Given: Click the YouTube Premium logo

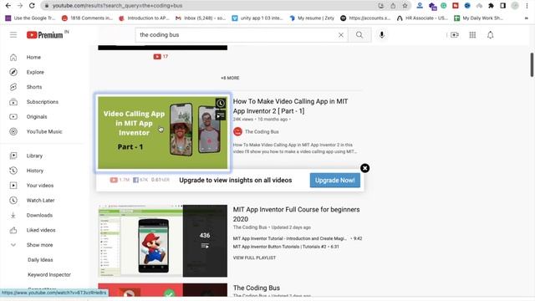Looking at the screenshot, I should click(x=44, y=35).
